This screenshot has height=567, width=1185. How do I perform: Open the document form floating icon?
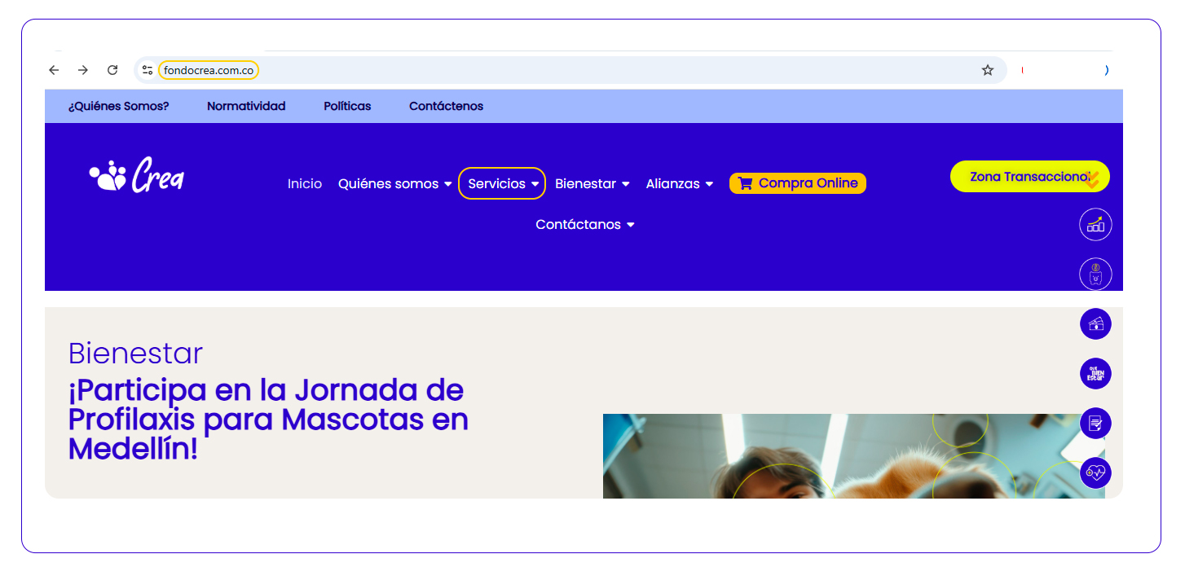pos(1095,424)
